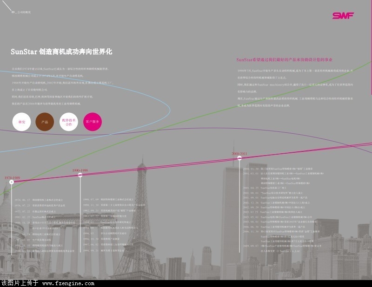
Task: Select the 1990-1999 timeline marker dot
Action: [80, 175]
